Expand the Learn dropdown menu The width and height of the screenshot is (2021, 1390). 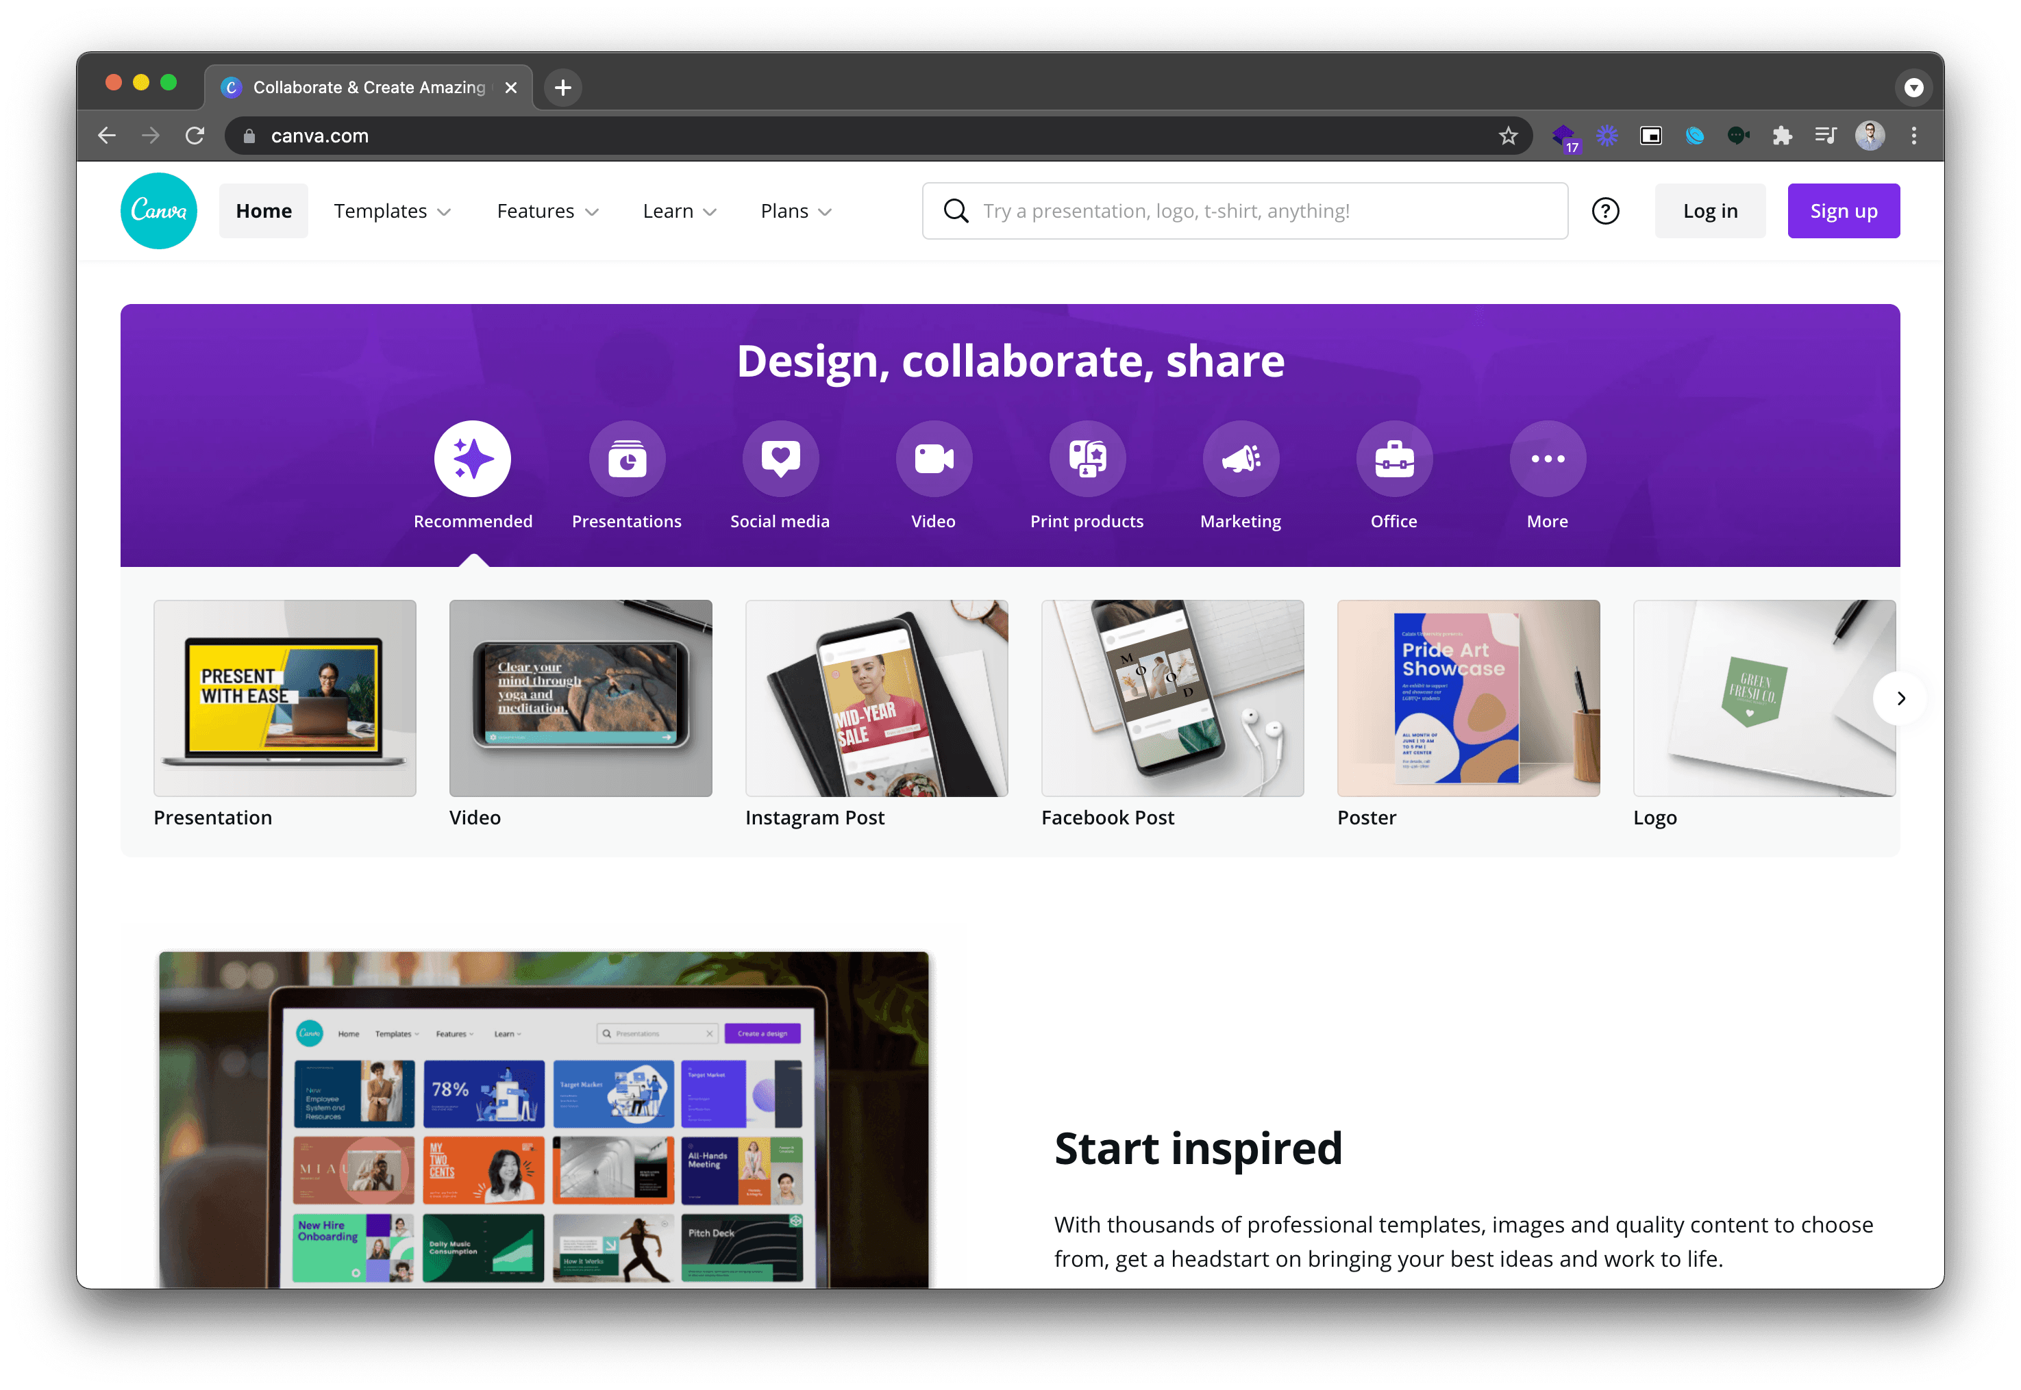point(680,211)
